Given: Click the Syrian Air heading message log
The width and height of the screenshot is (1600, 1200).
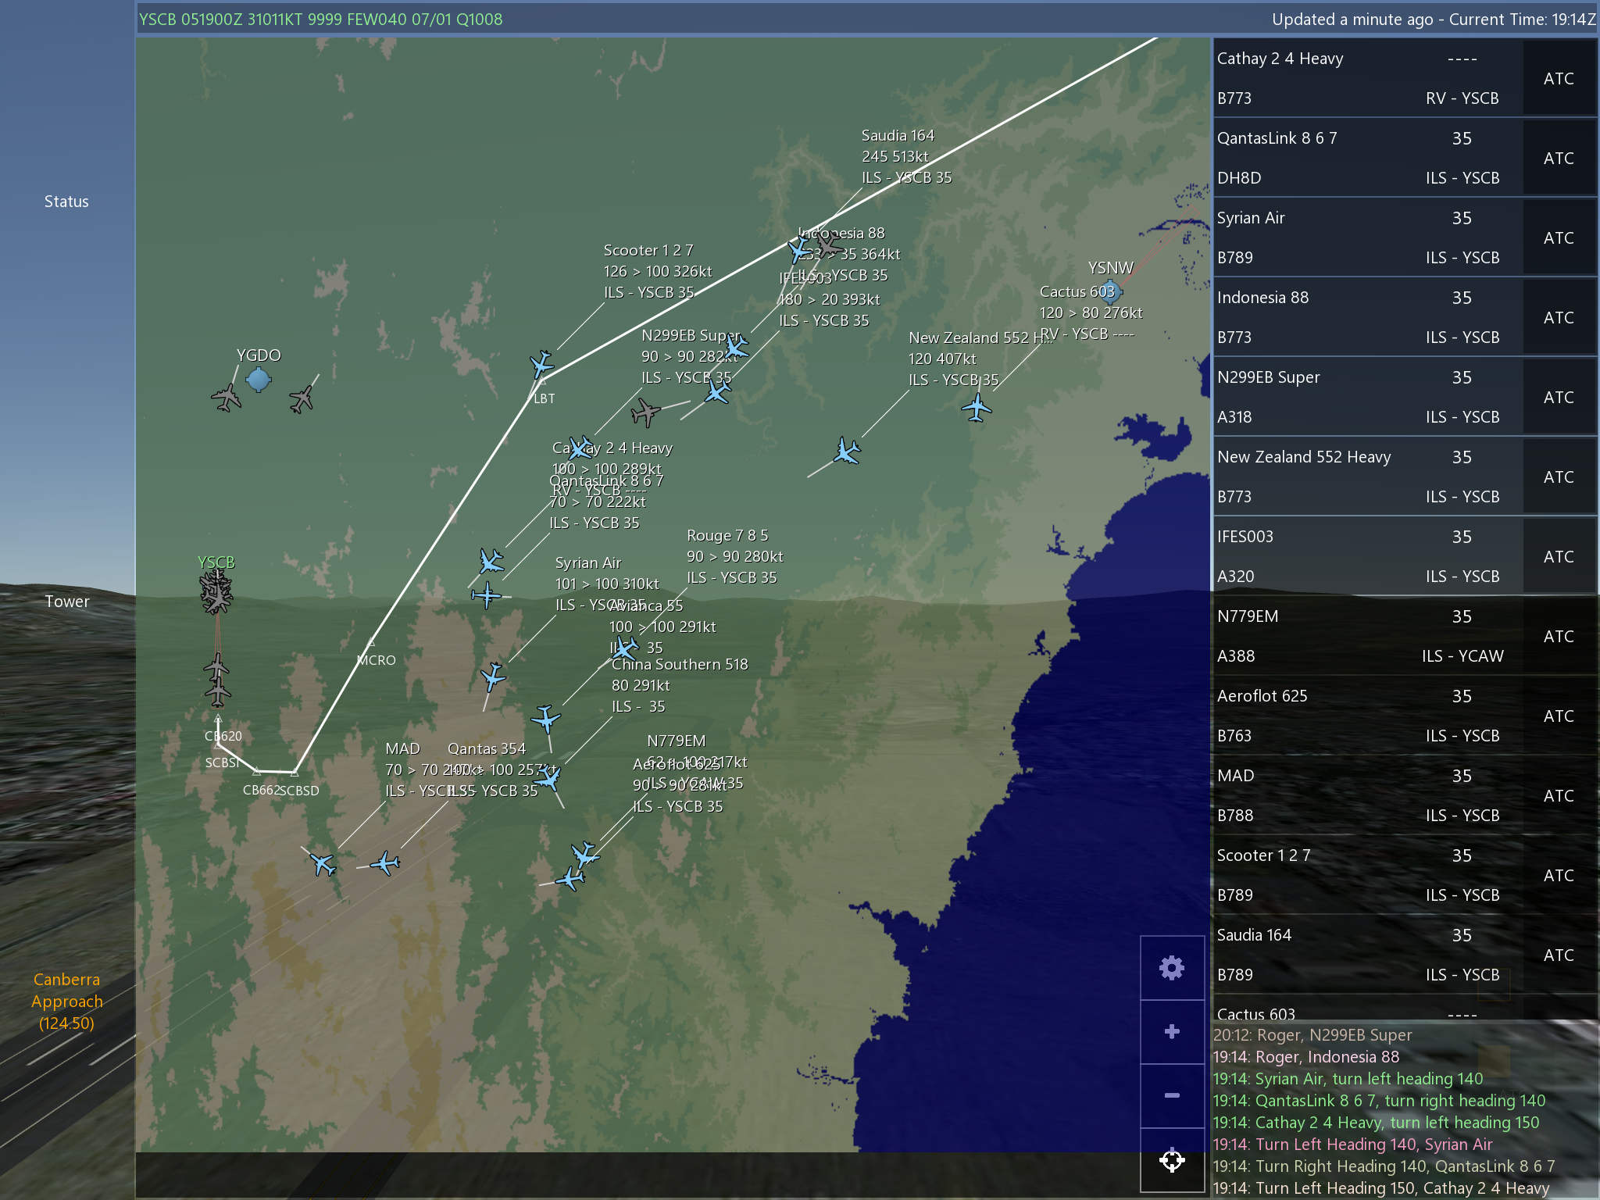Looking at the screenshot, I should [1347, 1079].
